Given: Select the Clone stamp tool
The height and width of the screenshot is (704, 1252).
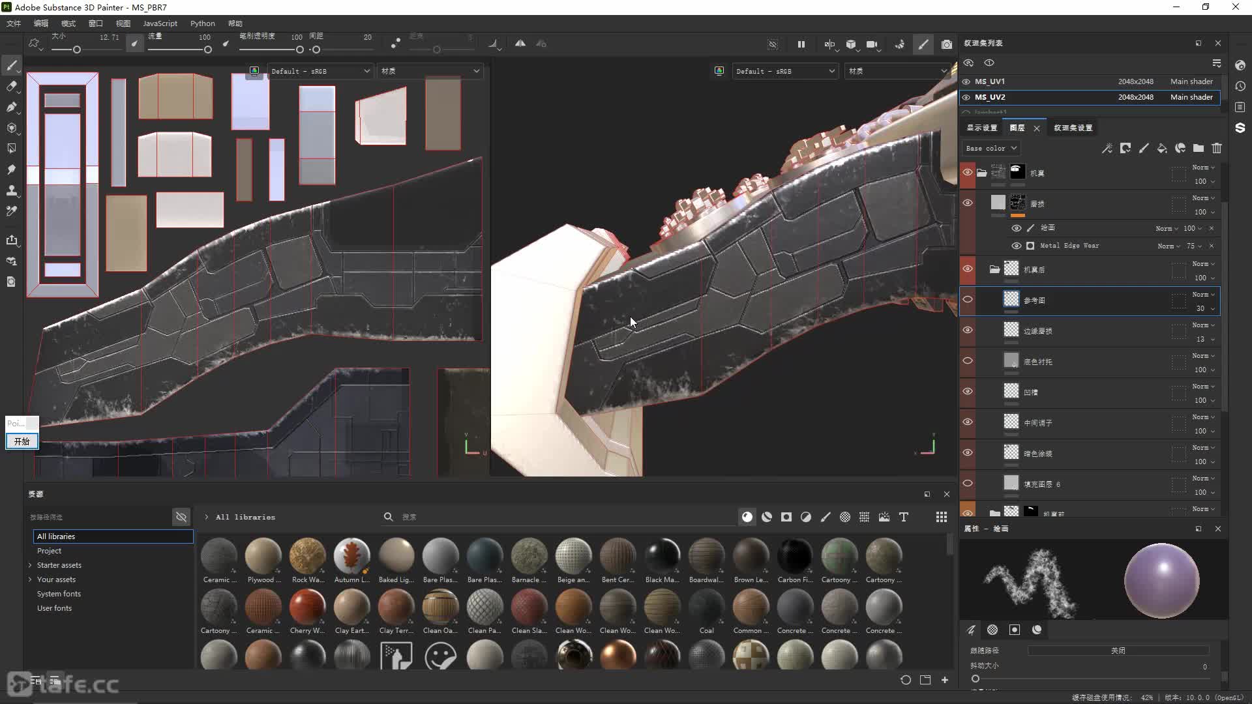Looking at the screenshot, I should [12, 190].
